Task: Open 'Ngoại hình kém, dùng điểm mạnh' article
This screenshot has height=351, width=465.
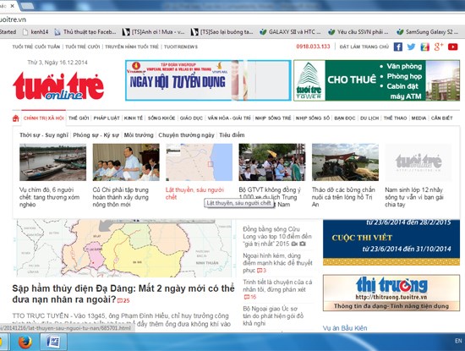Action: pos(277,263)
